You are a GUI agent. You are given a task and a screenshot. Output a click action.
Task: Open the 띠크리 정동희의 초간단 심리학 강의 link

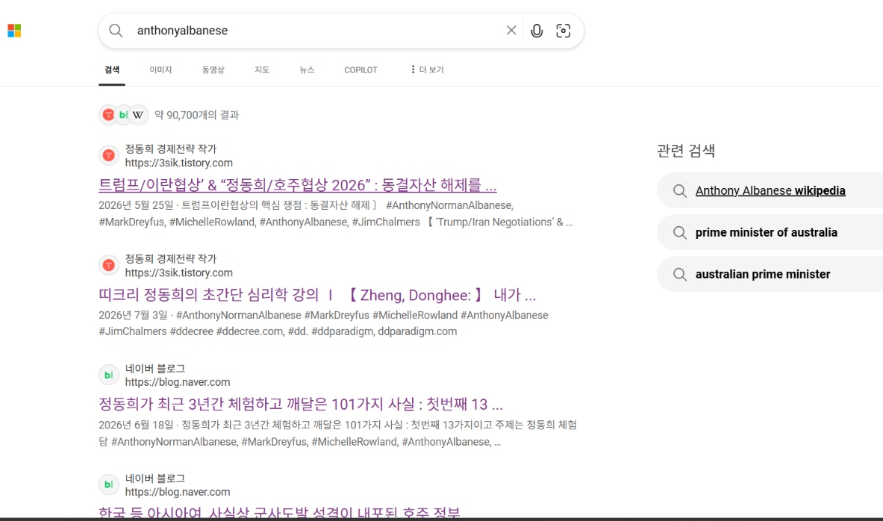317,295
